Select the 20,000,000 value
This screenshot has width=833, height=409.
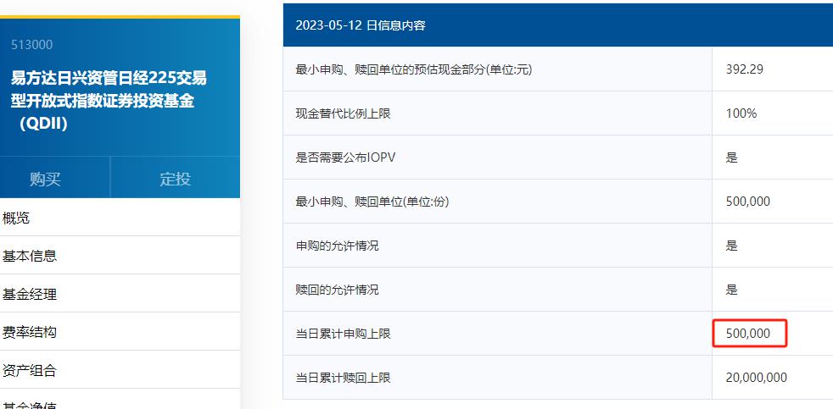(757, 378)
